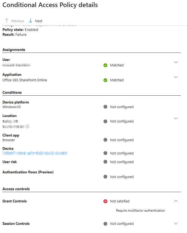Expand the Location condition chevron

(x=176, y=118)
